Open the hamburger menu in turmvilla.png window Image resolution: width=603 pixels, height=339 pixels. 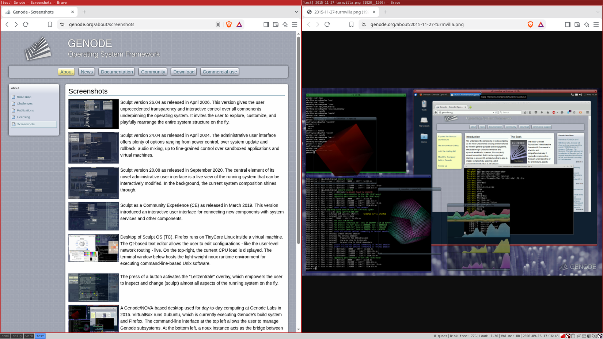596,24
